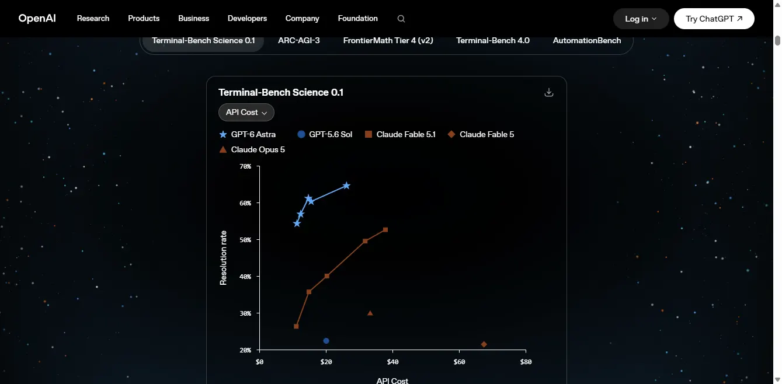Open the Products menu
Screen dimensions: 782x384
144,19
